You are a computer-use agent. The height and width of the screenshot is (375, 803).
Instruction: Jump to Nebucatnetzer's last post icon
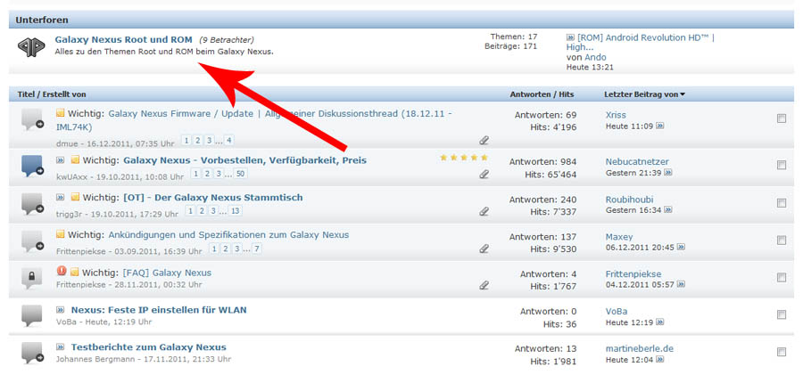(667, 173)
